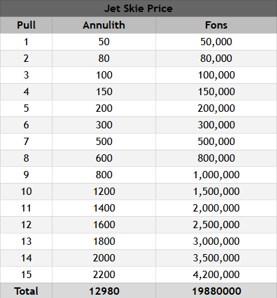Select the Fons value 200,000
Viewport: 277px width, 298px height.
[x=217, y=108]
